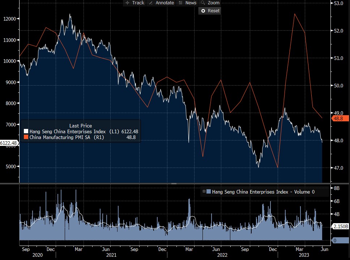The width and height of the screenshot is (350, 260).
Task: Click the panel divider handle
Action: (x=174, y=183)
